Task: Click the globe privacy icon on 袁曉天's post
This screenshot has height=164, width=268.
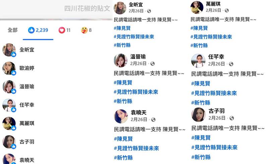Action: pos(153,119)
